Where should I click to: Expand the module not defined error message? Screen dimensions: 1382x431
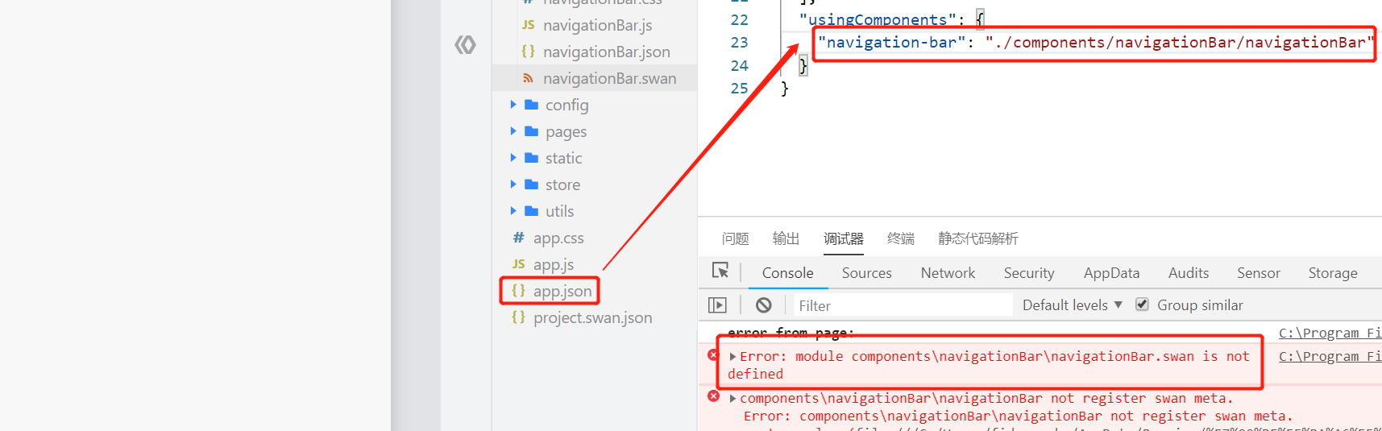(733, 356)
